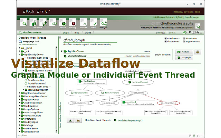Viewport: 221px width, 138px height.
Task: Click the subgraph analysis button
Action: [184, 58]
